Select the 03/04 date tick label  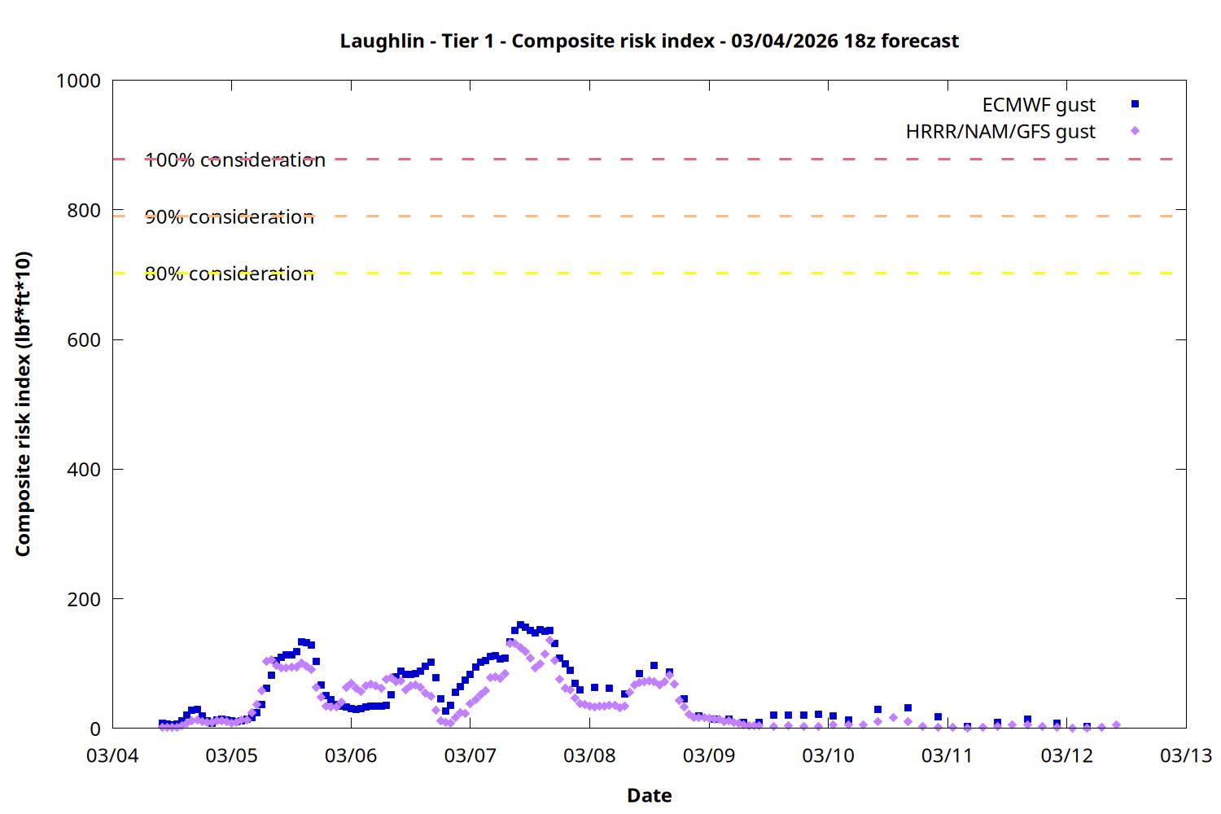[x=112, y=755]
